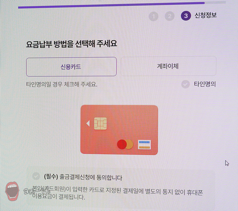Click the 요금납부 방법을 선택해 주세요 heading

[x=71, y=44]
